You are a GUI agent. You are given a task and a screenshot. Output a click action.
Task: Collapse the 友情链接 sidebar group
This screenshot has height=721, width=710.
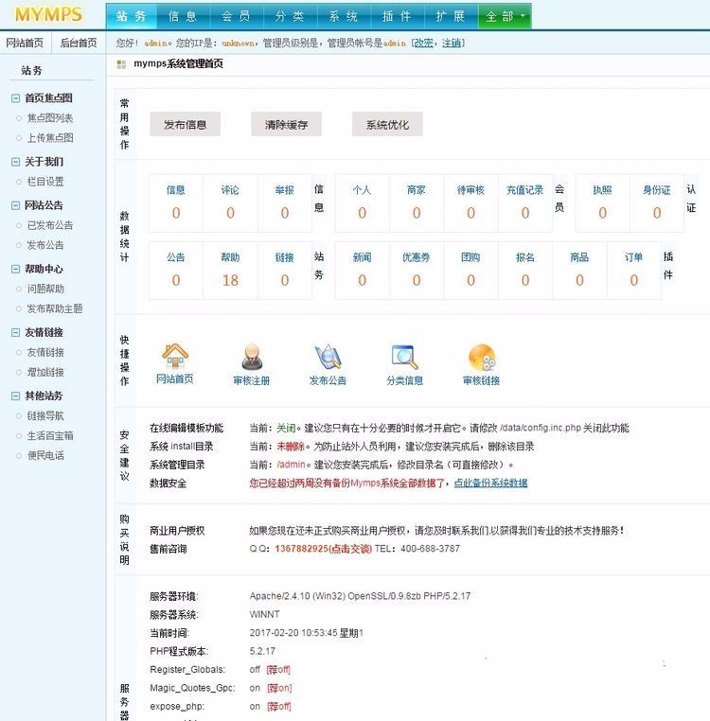[x=16, y=332]
